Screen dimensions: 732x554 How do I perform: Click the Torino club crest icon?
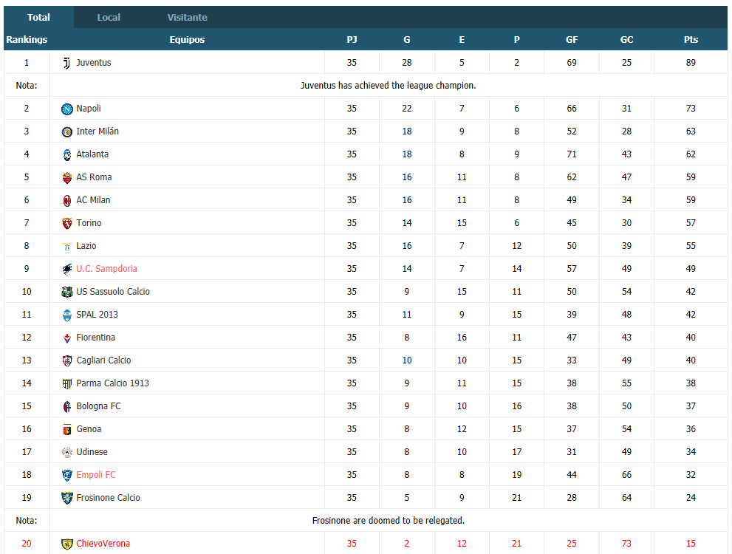67,223
